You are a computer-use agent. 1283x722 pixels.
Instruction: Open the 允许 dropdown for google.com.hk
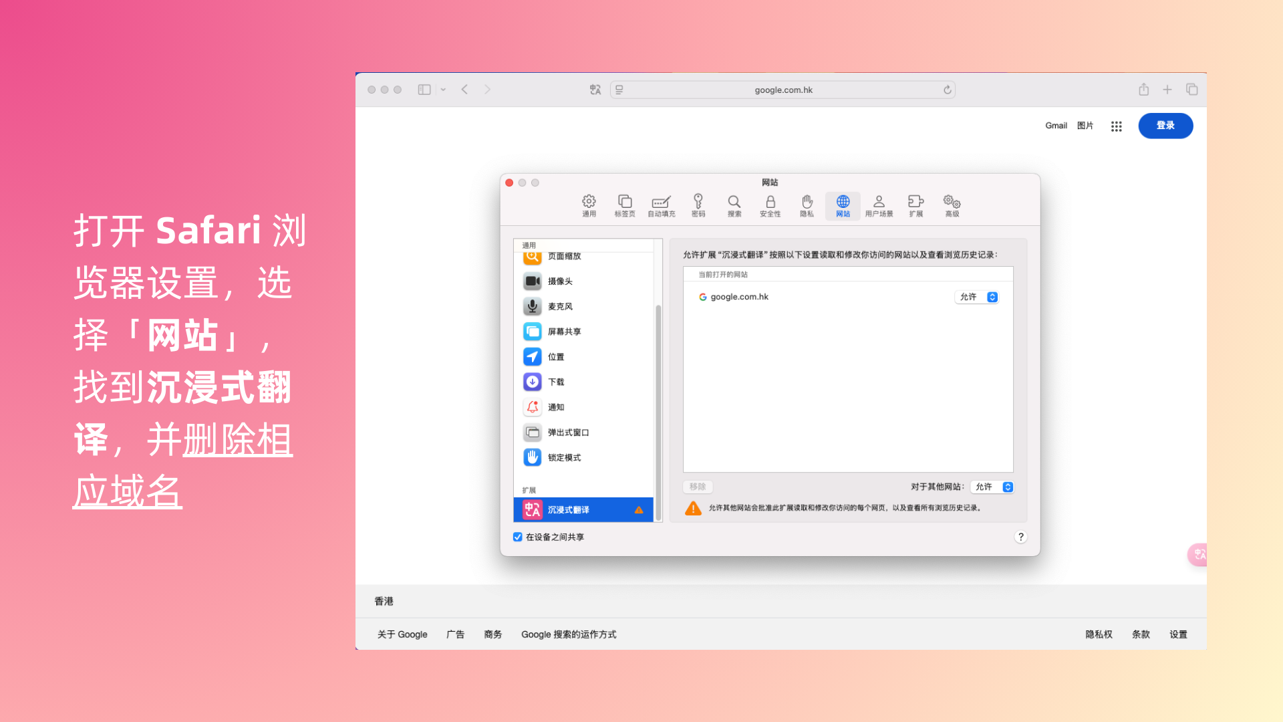[977, 297]
